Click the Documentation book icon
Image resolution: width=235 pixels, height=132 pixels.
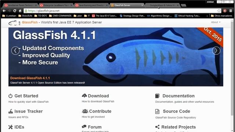(x=157, y=96)
